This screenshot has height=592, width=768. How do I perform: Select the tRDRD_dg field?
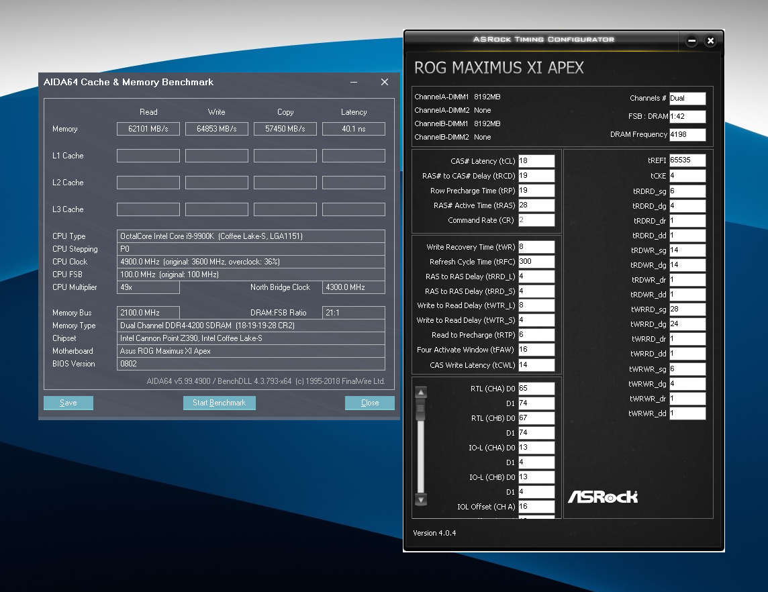687,205
